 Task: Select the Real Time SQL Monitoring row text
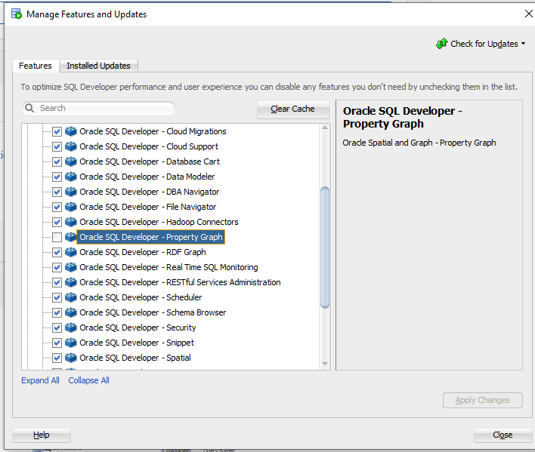[x=169, y=267]
